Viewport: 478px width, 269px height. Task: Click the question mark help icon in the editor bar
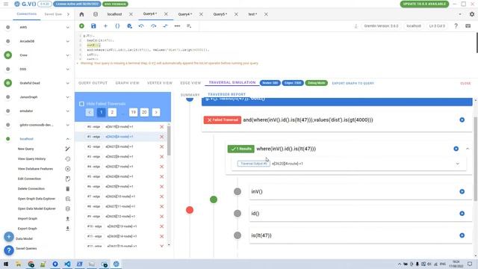click(x=456, y=26)
